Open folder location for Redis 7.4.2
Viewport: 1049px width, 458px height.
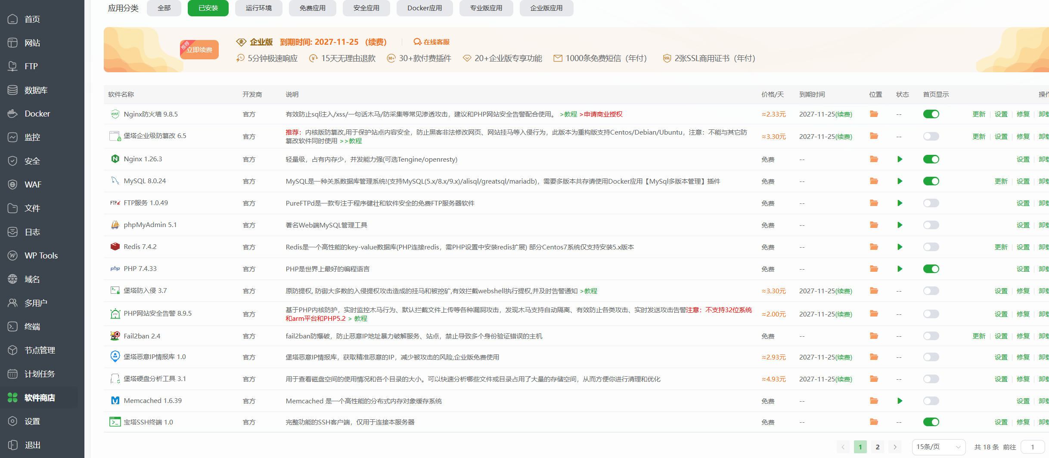pos(874,247)
